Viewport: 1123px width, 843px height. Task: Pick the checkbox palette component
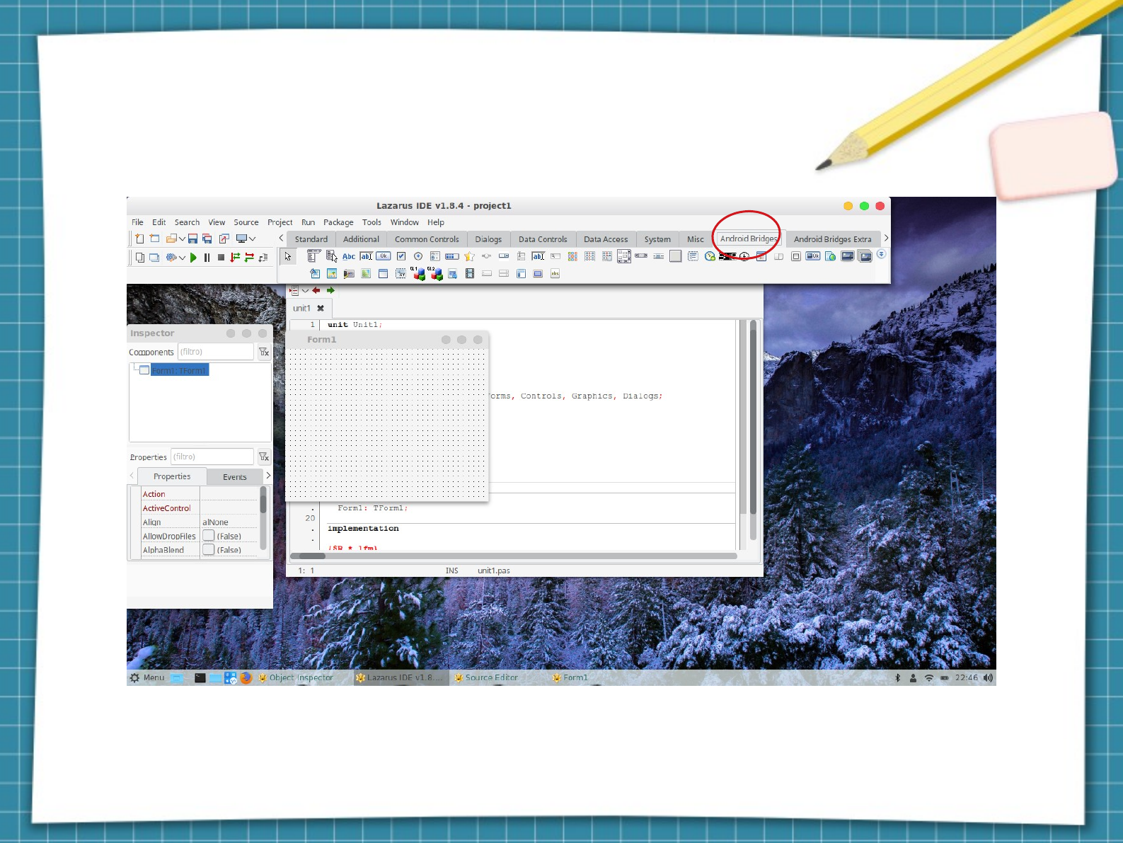tap(401, 256)
